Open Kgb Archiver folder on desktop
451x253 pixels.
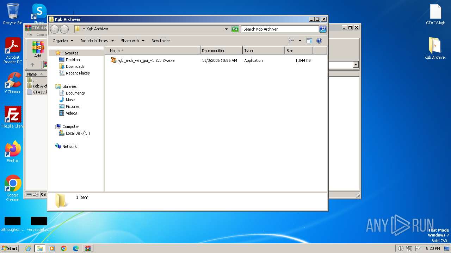(435, 48)
